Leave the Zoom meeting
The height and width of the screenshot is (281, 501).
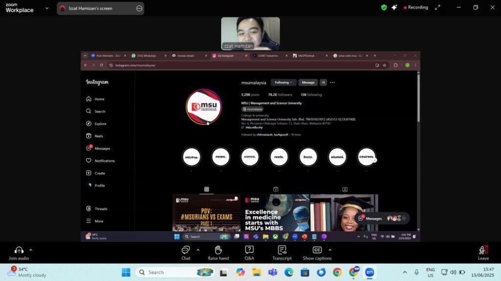coord(483,253)
